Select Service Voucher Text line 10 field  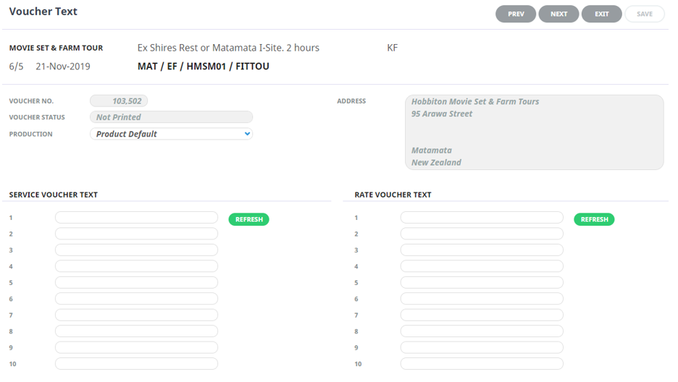coord(136,364)
